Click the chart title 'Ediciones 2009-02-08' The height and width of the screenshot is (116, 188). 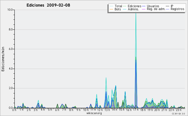[48, 5]
